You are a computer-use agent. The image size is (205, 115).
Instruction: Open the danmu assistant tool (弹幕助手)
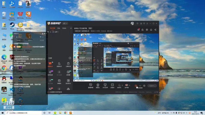tap(50, 64)
